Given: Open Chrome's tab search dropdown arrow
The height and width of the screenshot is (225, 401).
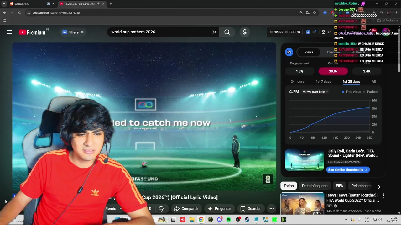Looking at the screenshot, I should tap(4, 4).
